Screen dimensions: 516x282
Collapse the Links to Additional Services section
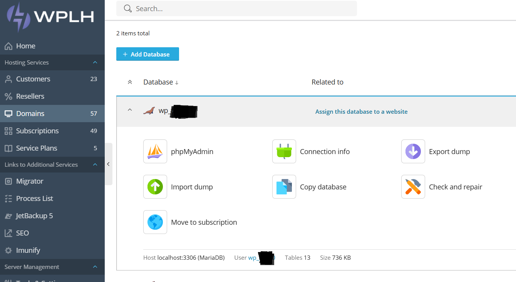(95, 165)
